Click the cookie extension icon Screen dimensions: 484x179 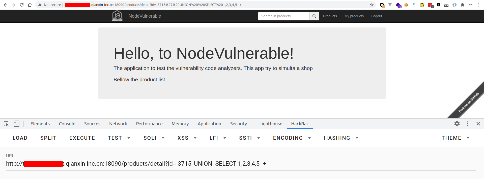pyautogui.click(x=406, y=5)
